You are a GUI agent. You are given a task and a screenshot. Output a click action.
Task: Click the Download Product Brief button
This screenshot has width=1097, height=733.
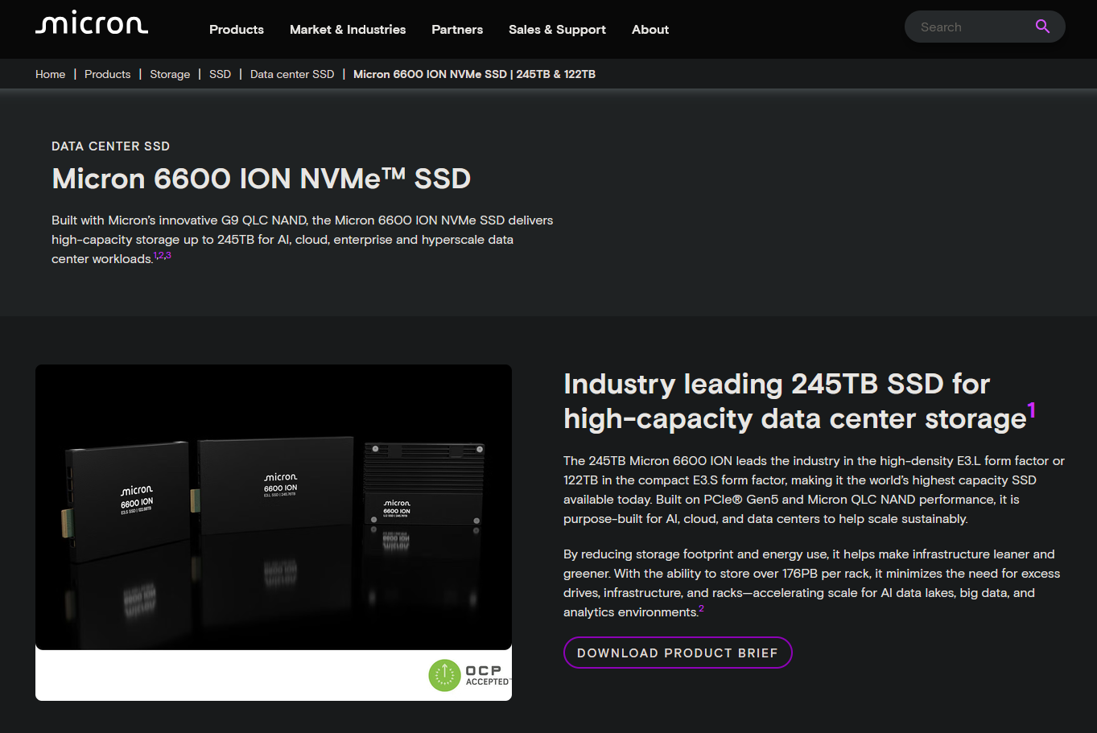(678, 653)
